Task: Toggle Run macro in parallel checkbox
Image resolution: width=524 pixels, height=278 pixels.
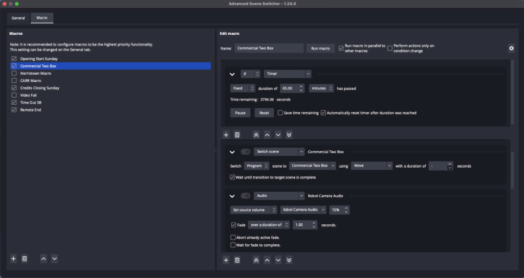Action: 341,48
